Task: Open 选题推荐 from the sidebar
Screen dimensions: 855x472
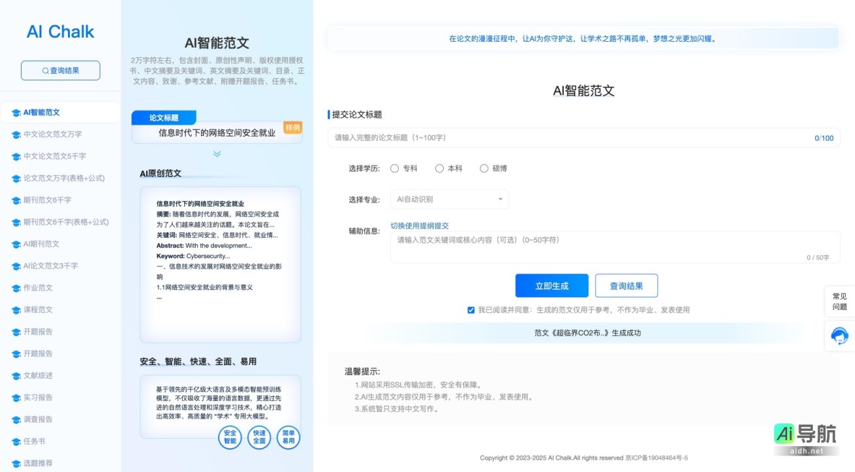Action: pyautogui.click(x=48, y=463)
